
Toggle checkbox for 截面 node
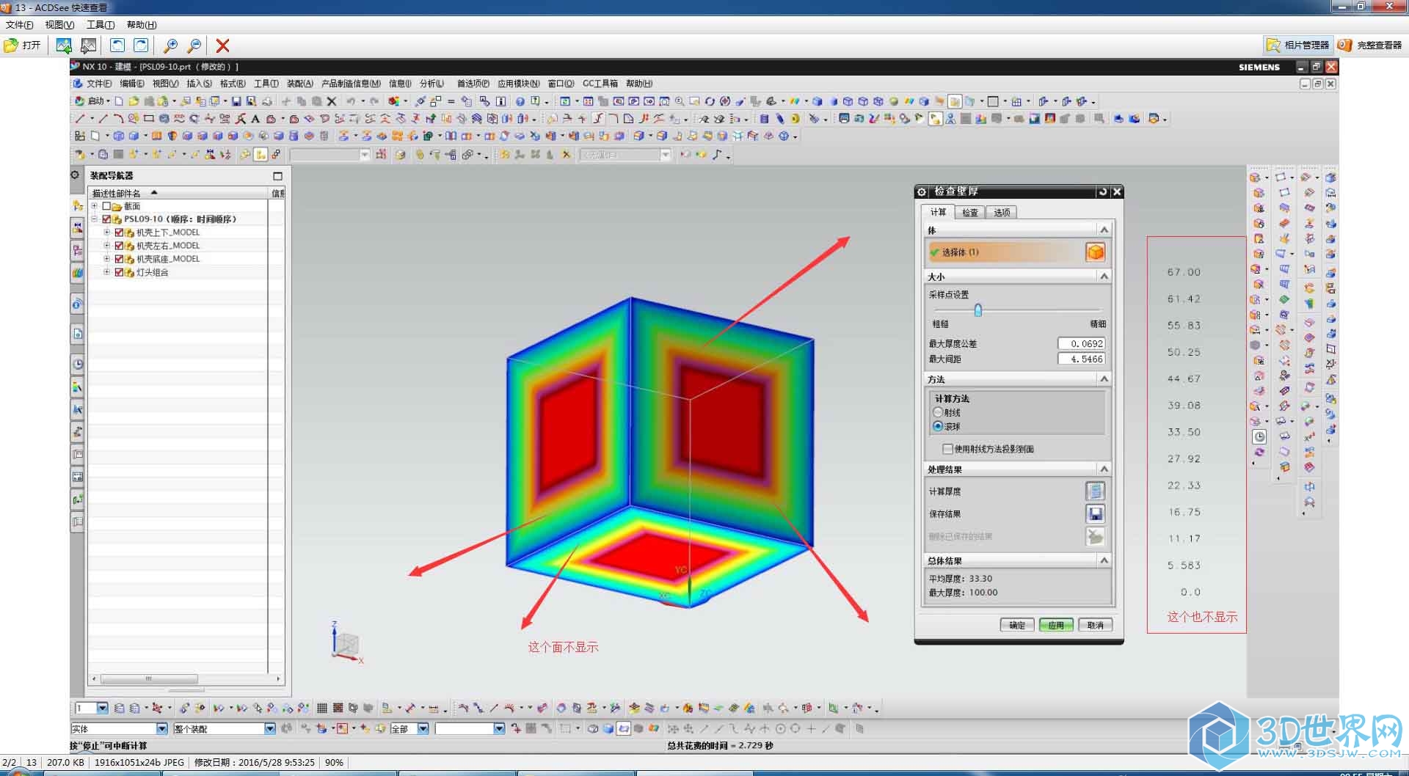pyautogui.click(x=106, y=206)
